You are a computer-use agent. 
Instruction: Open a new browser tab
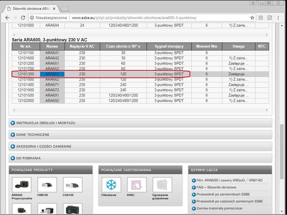[64, 9]
